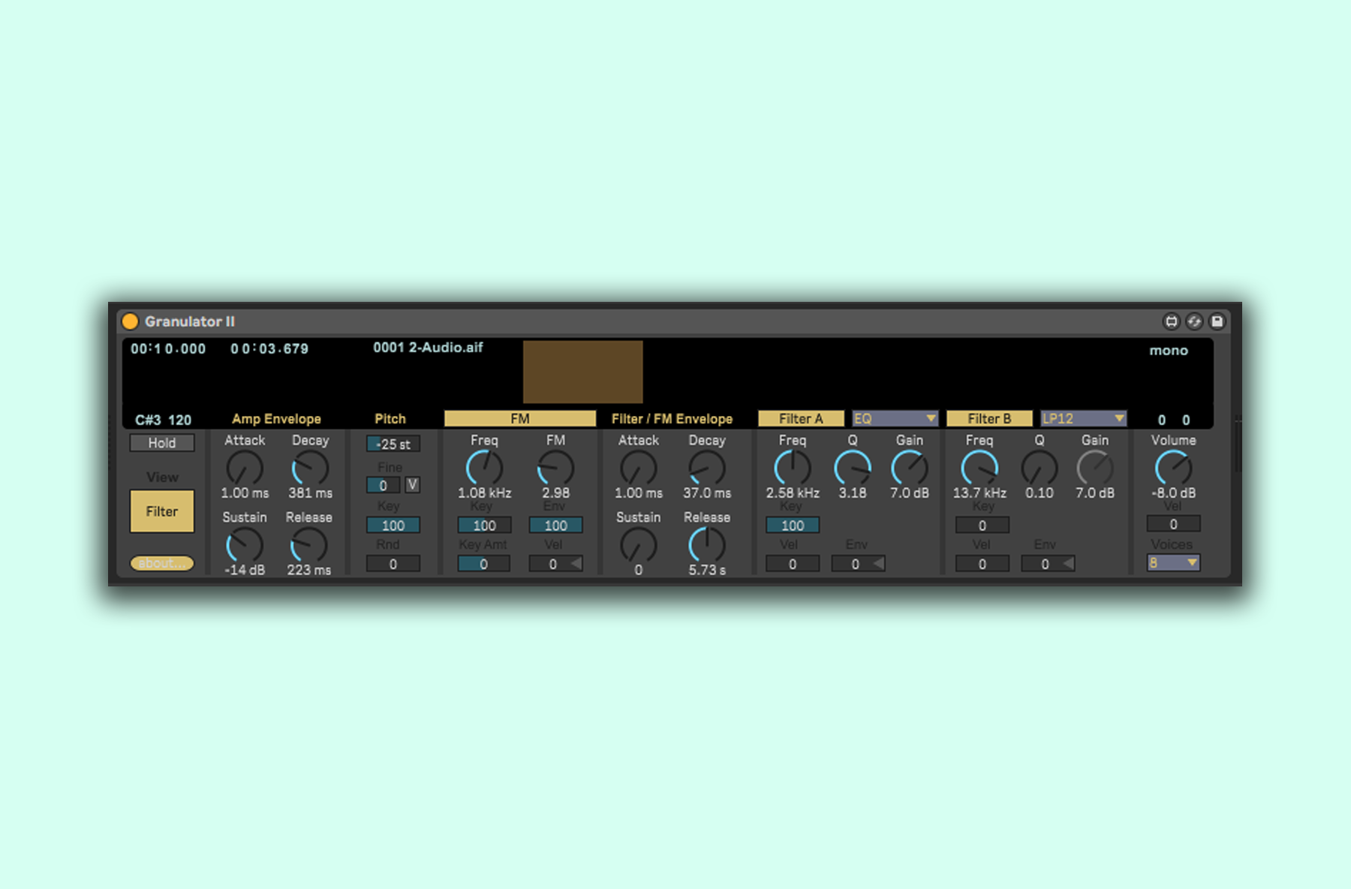Click the Amp Envelope Sustain knob
This screenshot has width=1351, height=889.
245,545
